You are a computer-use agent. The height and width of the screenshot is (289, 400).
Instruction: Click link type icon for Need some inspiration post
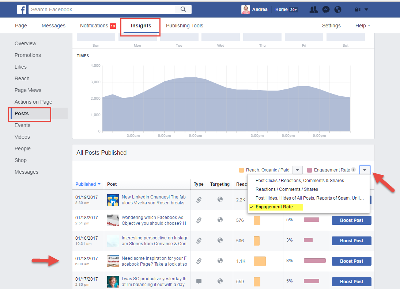(x=199, y=261)
